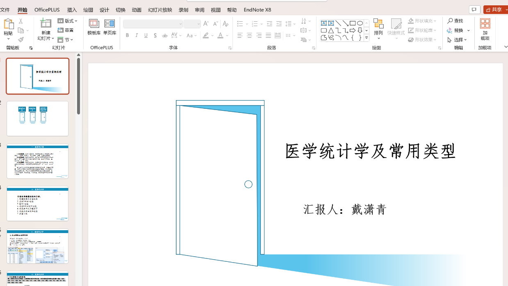Image resolution: width=508 pixels, height=286 pixels.
Task: Select the text box shape in the gallery
Action: tap(324, 23)
